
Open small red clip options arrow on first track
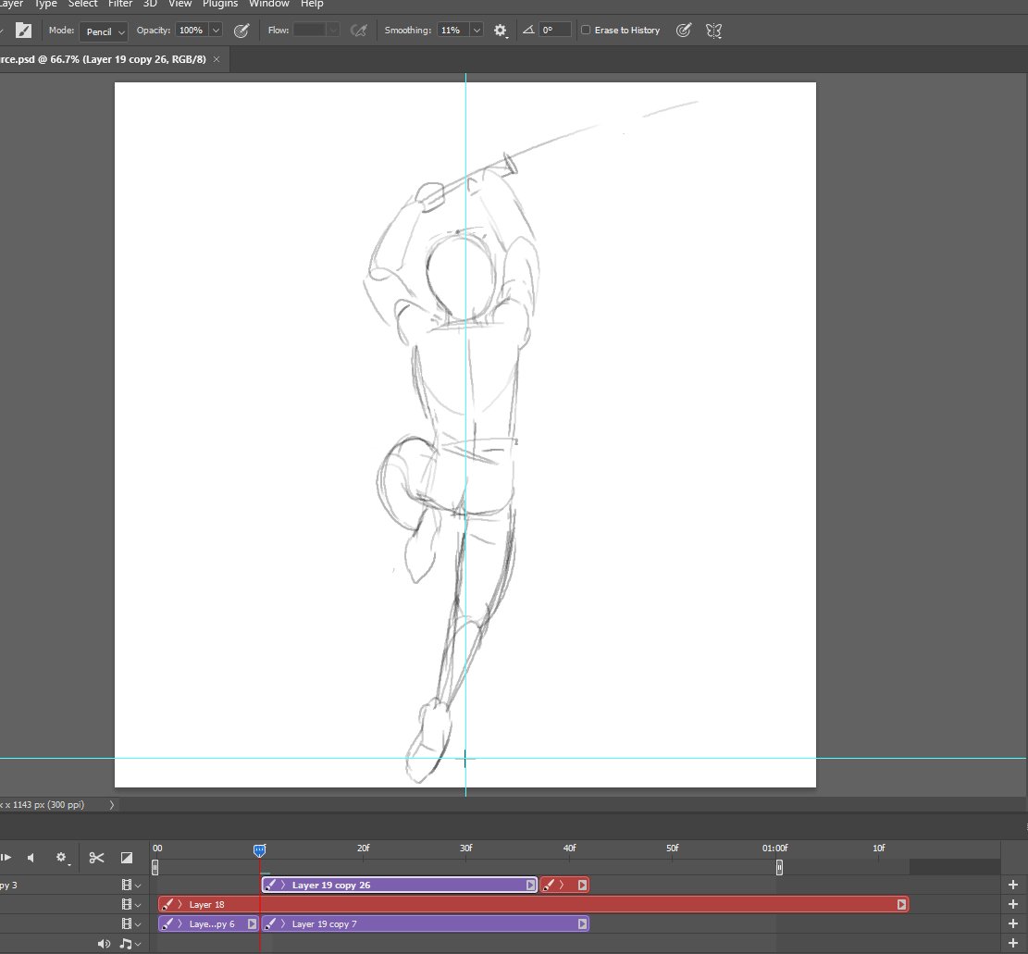tap(582, 886)
